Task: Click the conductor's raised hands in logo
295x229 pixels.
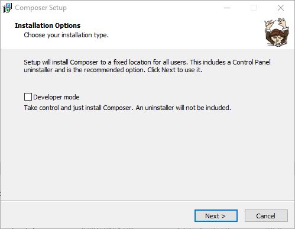Action: point(277,24)
